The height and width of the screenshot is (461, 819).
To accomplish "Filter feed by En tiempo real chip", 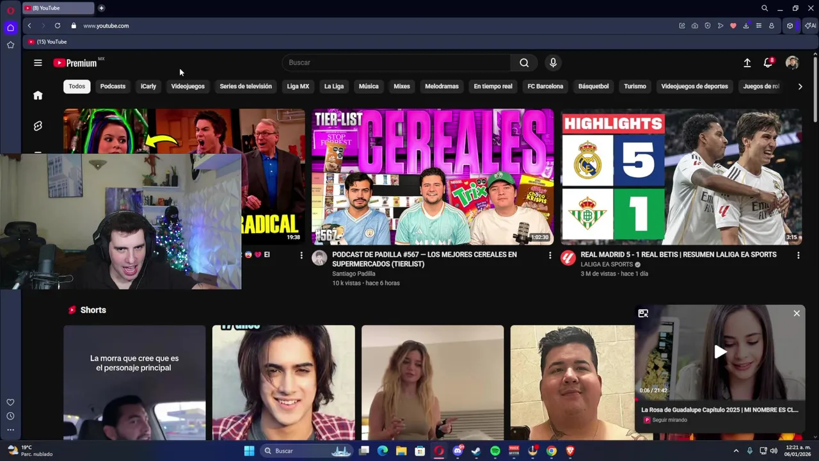I will (x=493, y=86).
